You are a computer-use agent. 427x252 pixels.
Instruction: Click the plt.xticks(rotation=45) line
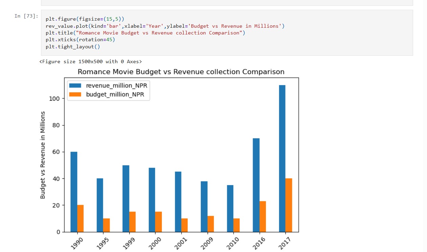click(80, 40)
